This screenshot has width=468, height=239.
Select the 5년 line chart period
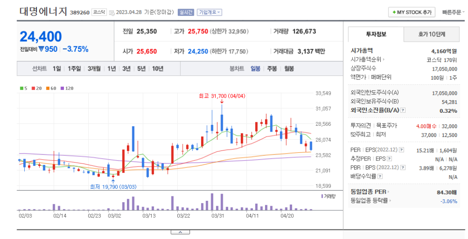tap(141, 69)
